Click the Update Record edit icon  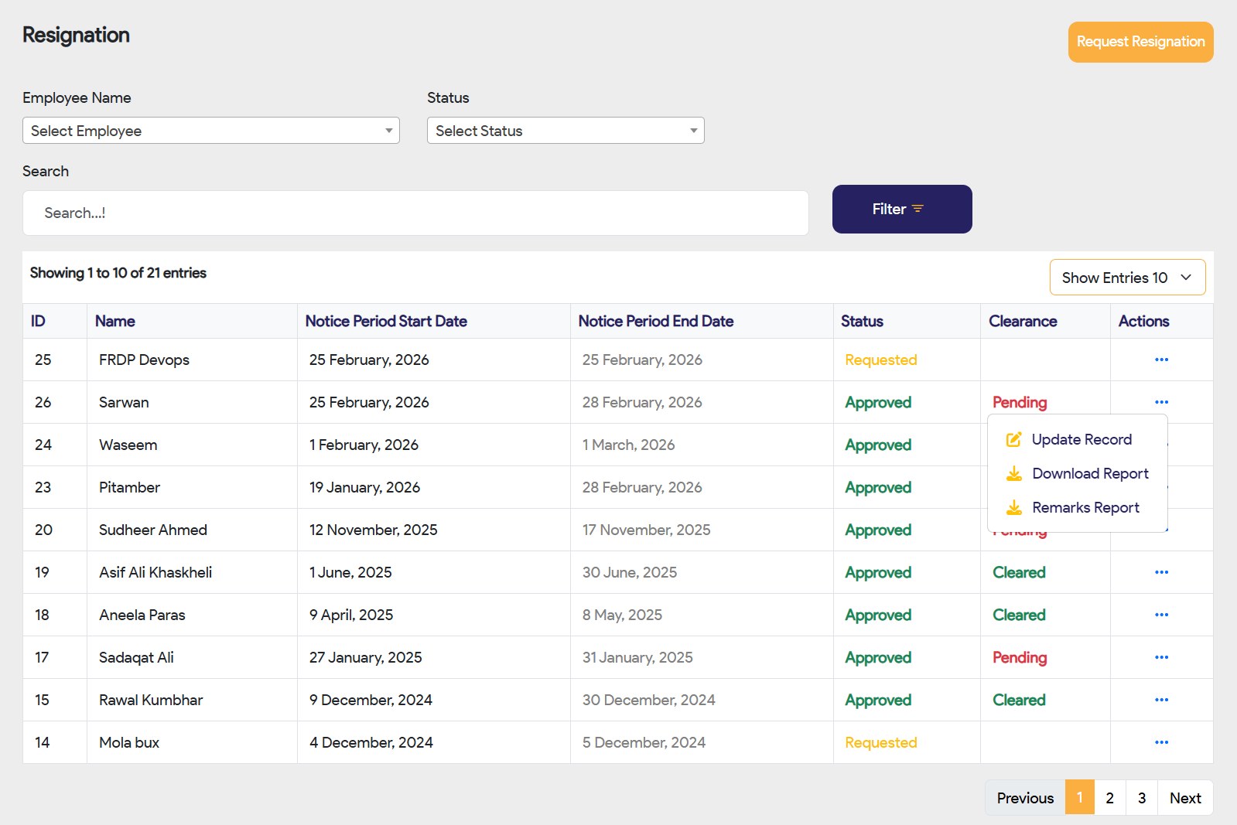pyautogui.click(x=1013, y=440)
